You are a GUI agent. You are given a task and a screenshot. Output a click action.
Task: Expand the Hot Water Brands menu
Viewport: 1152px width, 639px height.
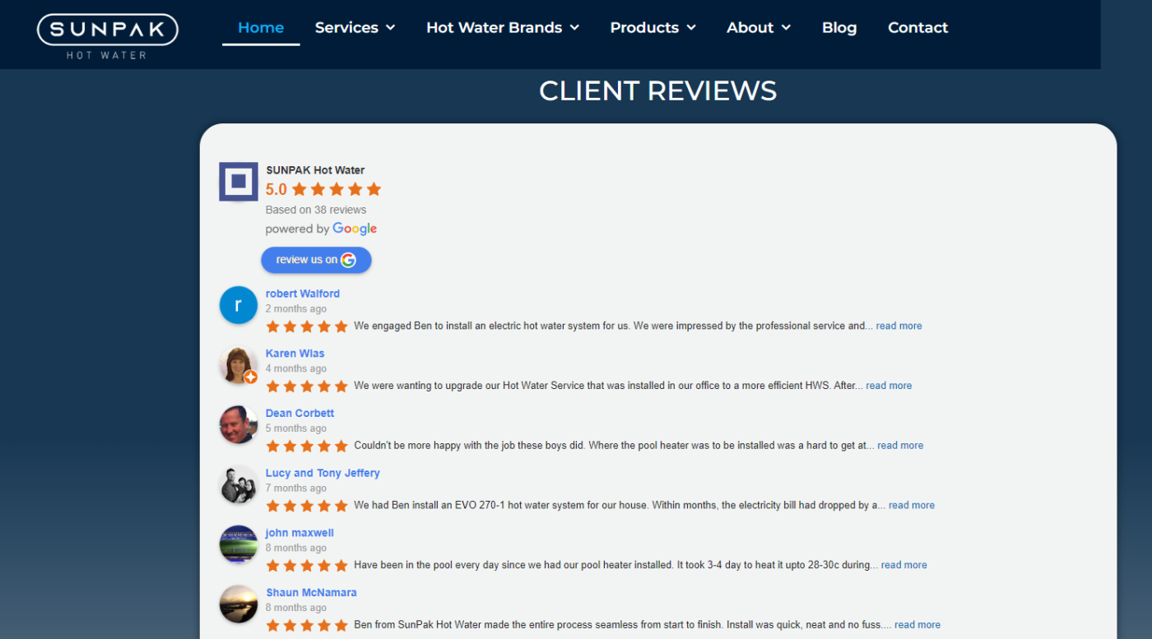coord(502,27)
